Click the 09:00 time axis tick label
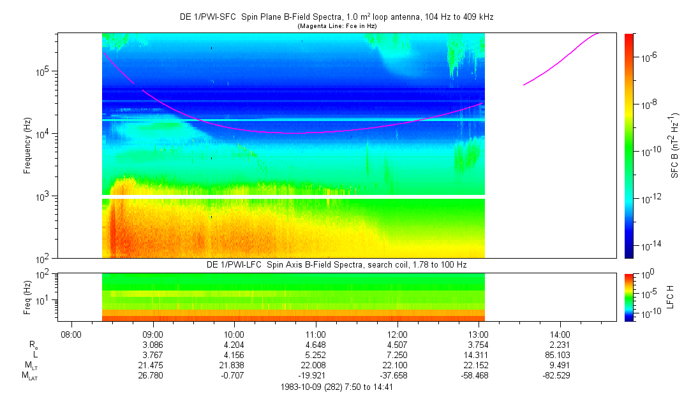 tap(153, 334)
